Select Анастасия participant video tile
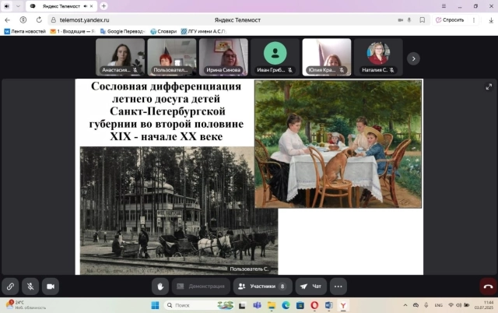Viewport: 498px width, 313px height. pyautogui.click(x=120, y=57)
